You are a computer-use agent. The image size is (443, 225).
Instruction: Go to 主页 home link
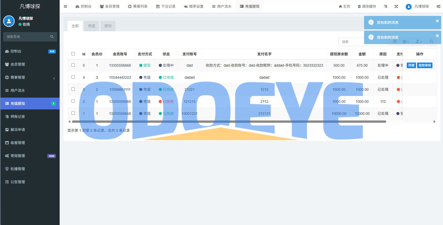[x=344, y=6]
